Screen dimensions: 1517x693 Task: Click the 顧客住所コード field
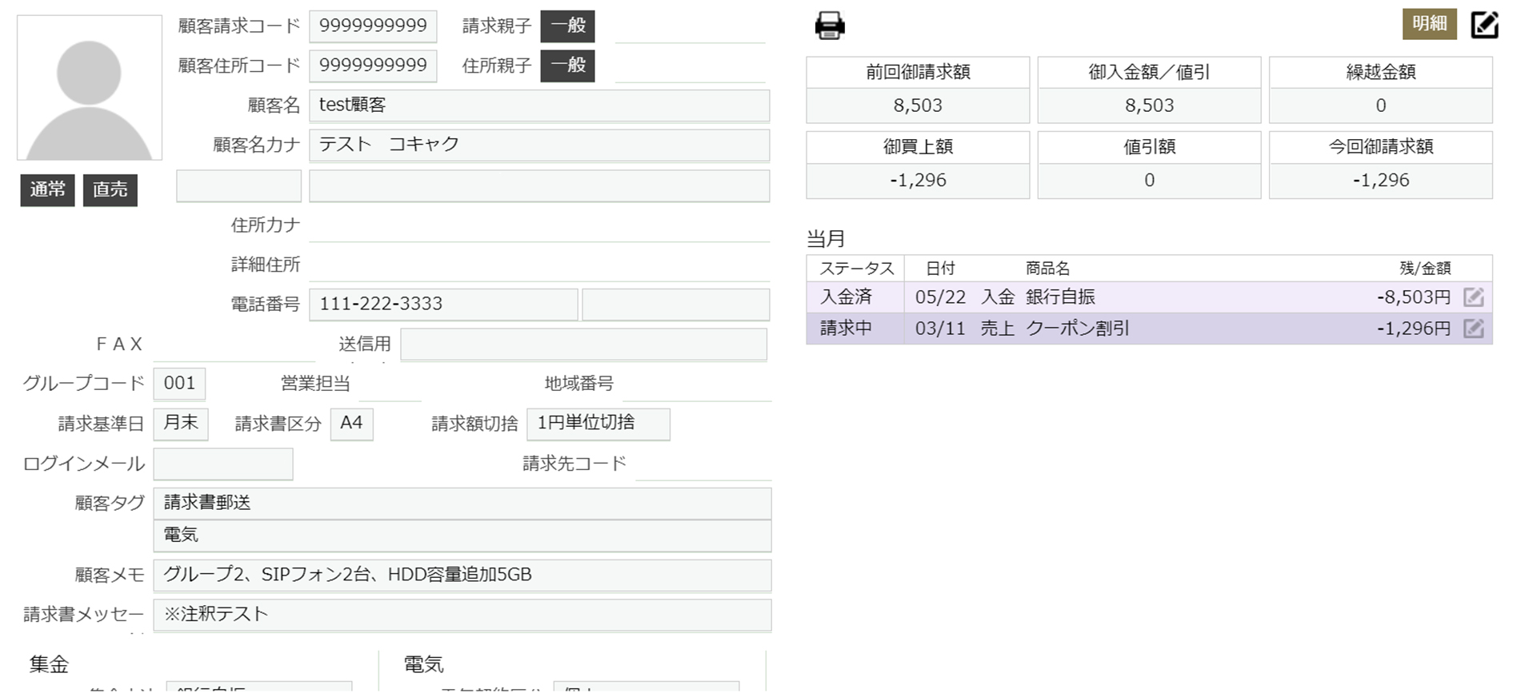[x=373, y=66]
